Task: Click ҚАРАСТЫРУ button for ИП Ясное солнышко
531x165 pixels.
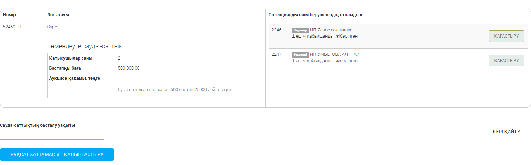Action: [x=506, y=36]
